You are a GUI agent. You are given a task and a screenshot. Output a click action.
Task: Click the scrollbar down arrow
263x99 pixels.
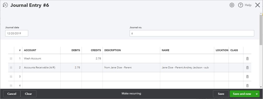coord(261,87)
